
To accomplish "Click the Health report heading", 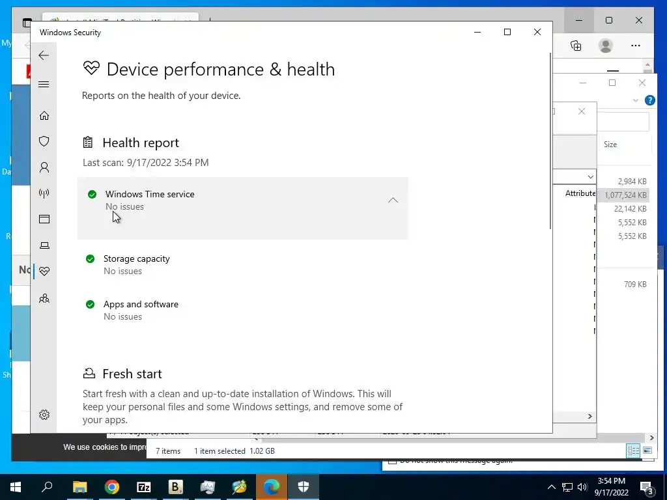I will tap(141, 143).
